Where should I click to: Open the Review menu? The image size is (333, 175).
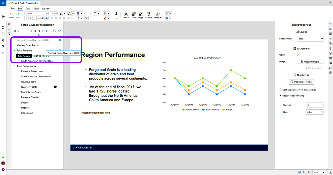click(46, 8)
